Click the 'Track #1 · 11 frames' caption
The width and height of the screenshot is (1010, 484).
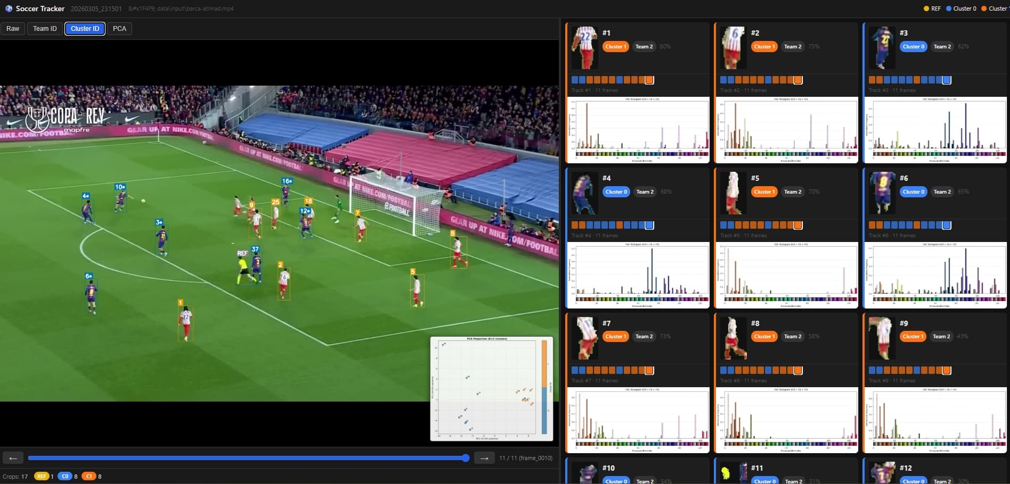click(x=594, y=90)
